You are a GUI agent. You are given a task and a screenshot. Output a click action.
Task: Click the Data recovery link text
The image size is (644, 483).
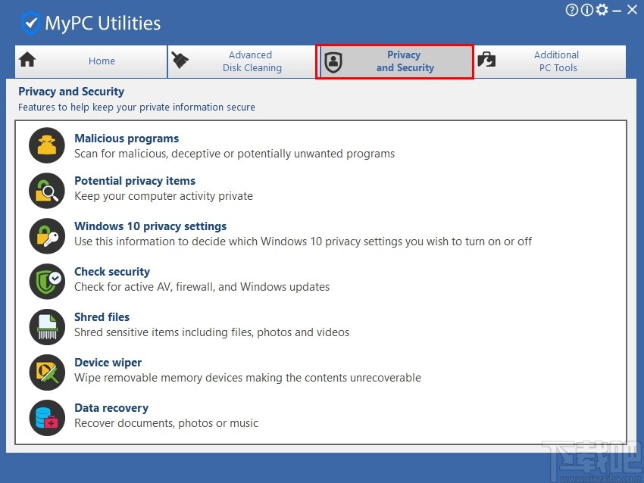(111, 407)
